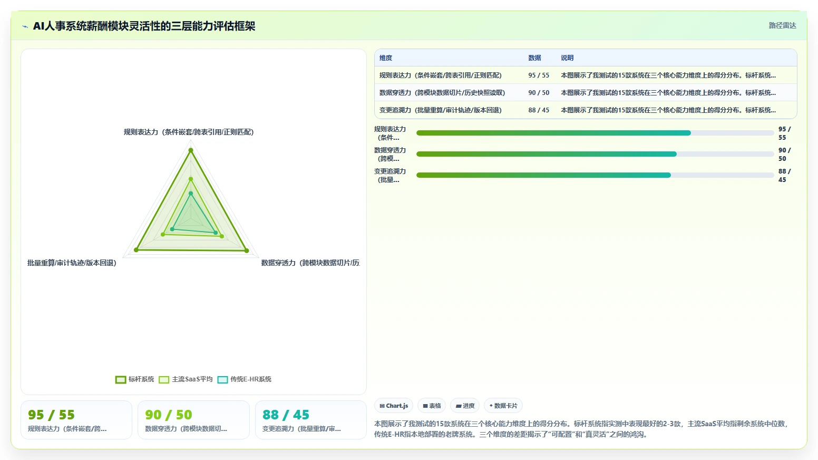818x460 pixels.
Task: Select the 数据卡片 tag chip
Action: [503, 406]
